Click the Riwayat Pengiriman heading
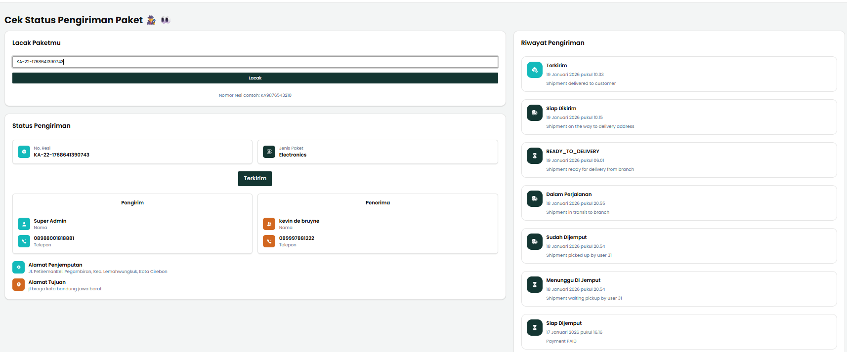This screenshot has width=847, height=352. [552, 43]
